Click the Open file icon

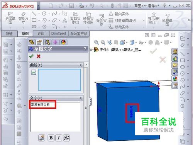pyautogui.click(x=61, y=6)
